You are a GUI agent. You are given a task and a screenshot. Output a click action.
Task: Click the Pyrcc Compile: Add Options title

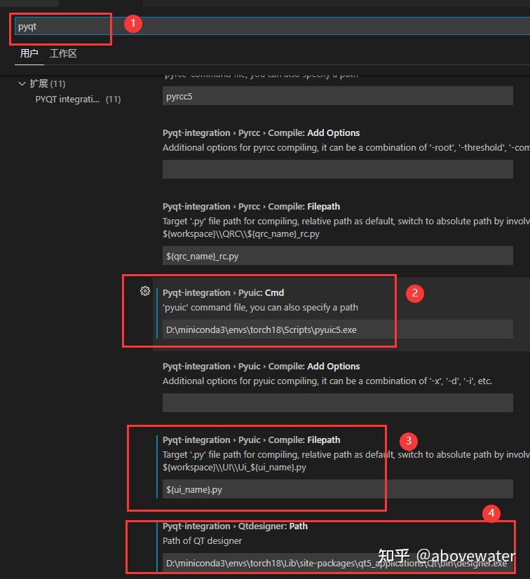pyautogui.click(x=261, y=133)
